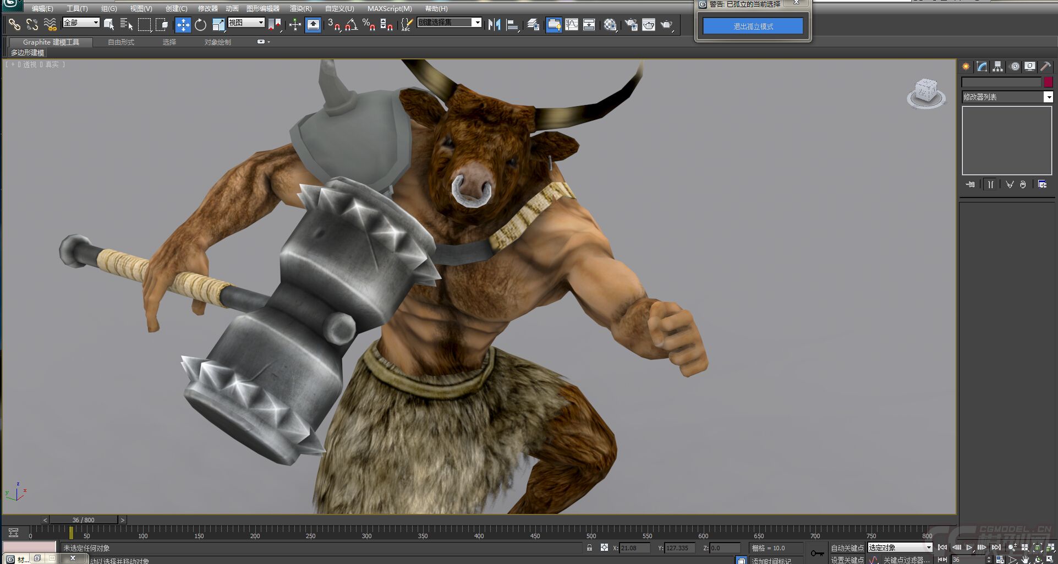Pick the Rectangular Selection Region tool
1058x564 pixels.
pos(144,24)
